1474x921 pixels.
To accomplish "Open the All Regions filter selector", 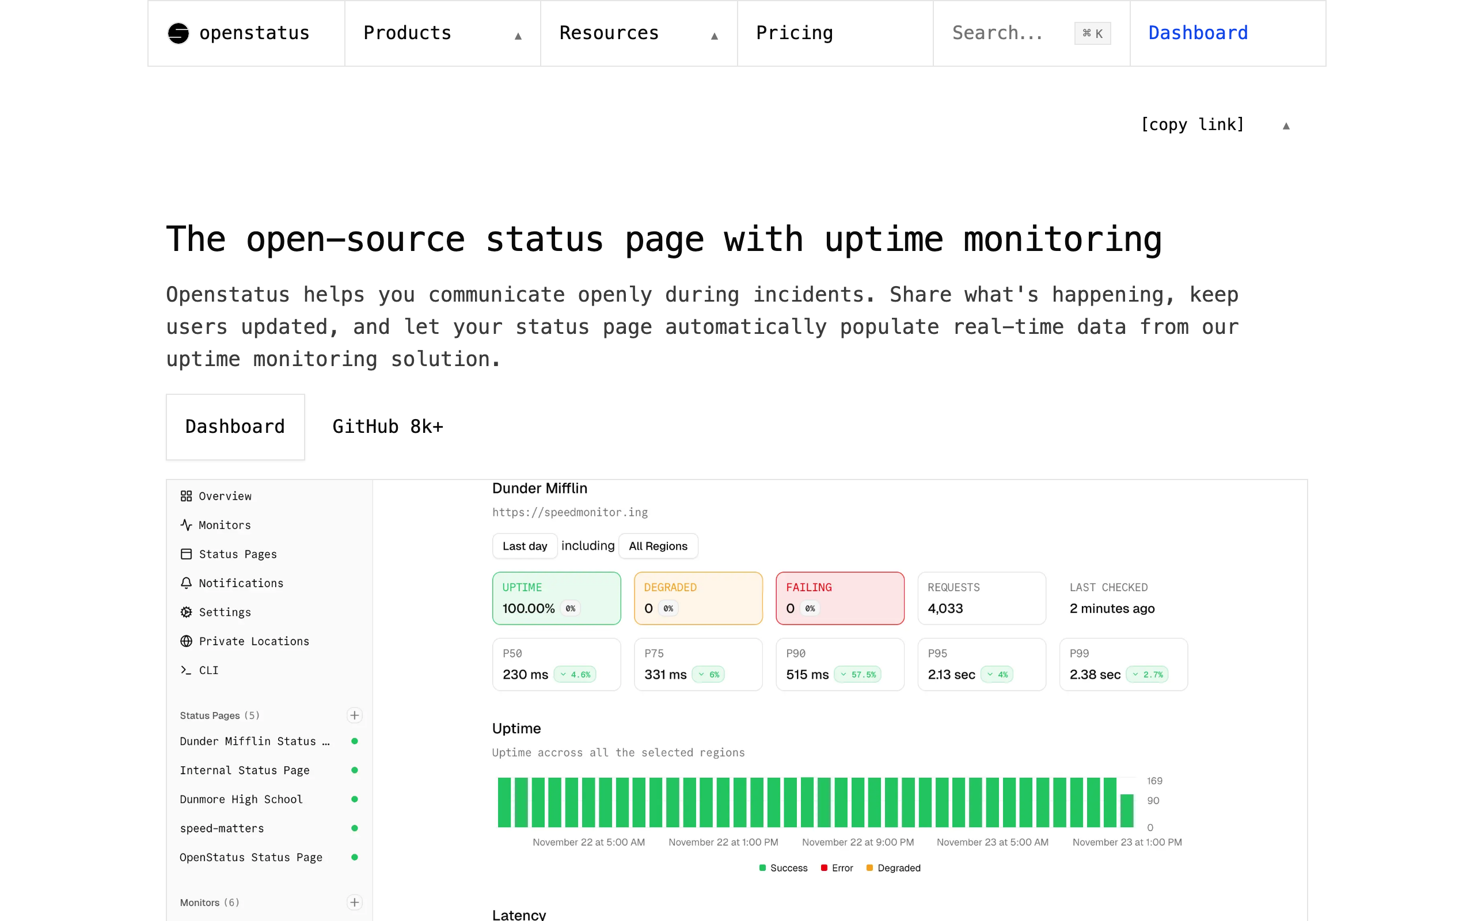I will click(658, 546).
